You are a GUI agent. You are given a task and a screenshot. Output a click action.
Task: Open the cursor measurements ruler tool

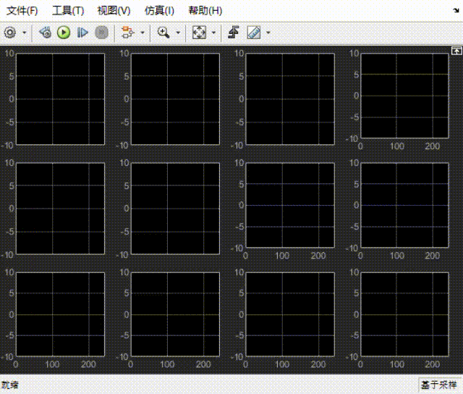click(x=254, y=33)
